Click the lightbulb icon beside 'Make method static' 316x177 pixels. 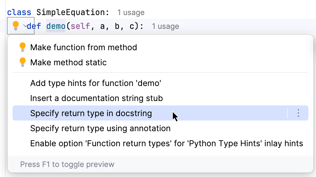pyautogui.click(x=23, y=62)
